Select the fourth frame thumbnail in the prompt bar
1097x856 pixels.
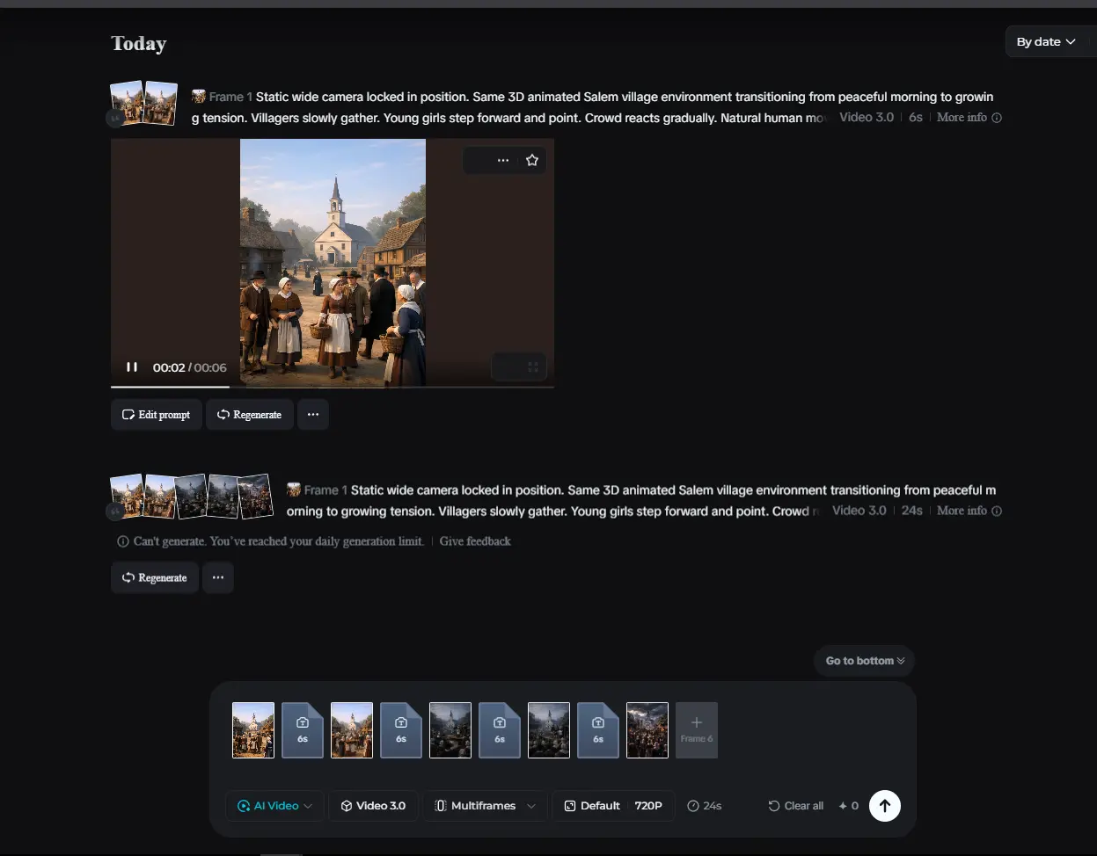(549, 729)
